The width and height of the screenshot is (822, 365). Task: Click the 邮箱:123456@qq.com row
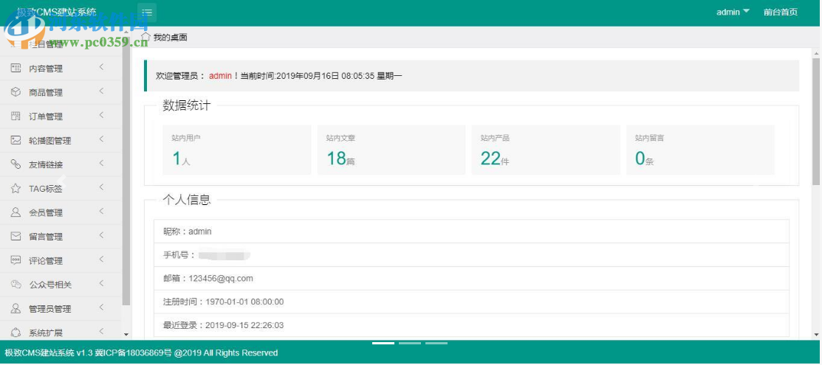click(471, 278)
